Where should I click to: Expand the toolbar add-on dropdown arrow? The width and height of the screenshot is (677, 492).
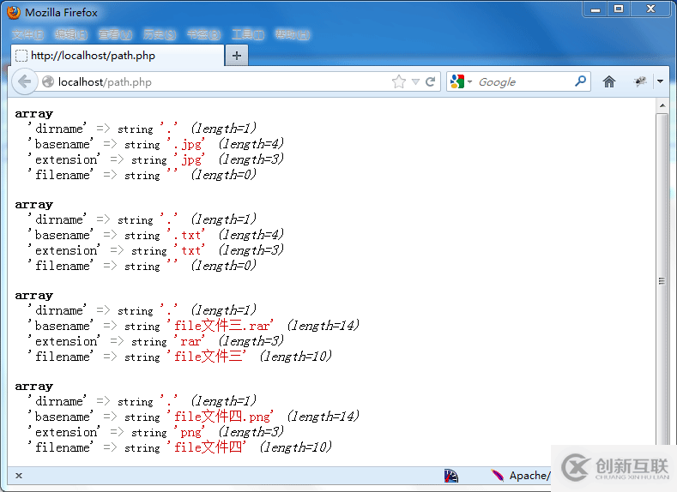point(660,81)
